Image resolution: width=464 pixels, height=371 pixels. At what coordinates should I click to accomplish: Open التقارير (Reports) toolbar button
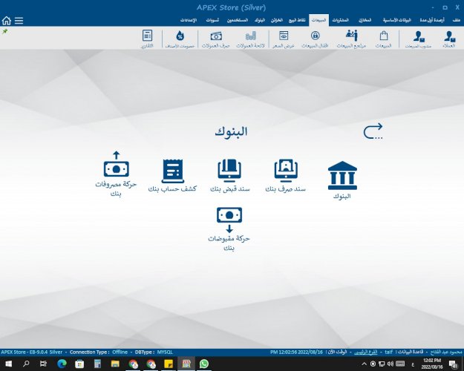point(147,39)
